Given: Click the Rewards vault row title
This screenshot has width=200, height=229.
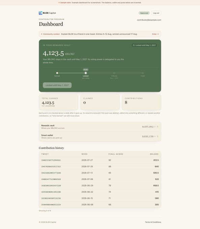Looking at the screenshot, I should coord(48,126).
